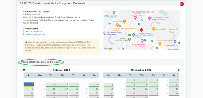Click 'IDP Education Ltd - Dubai' heading
Image resolution: width=203 pixels, height=98 pixels.
pyautogui.click(x=36, y=11)
